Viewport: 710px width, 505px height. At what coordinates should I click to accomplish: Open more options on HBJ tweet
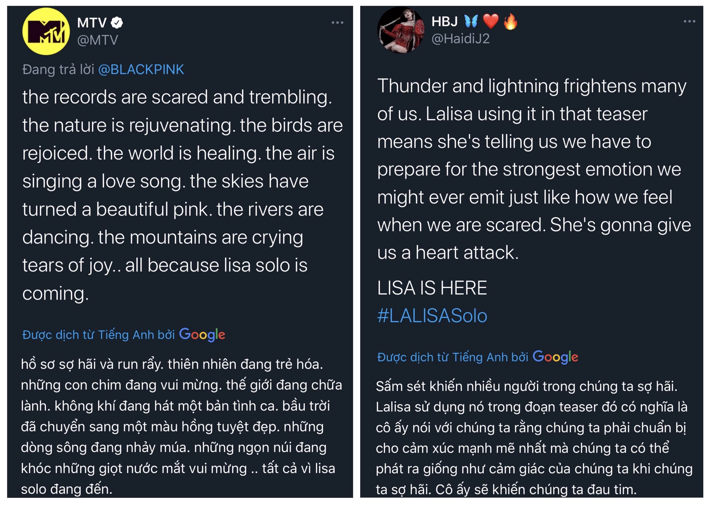689,21
